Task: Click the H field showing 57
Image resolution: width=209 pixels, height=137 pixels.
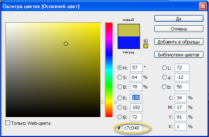Action: click(x=136, y=68)
